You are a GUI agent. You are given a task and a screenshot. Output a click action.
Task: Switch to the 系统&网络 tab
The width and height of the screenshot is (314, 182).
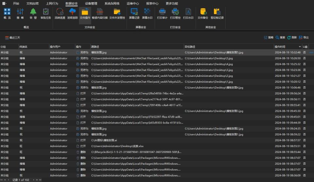tap(112, 3)
